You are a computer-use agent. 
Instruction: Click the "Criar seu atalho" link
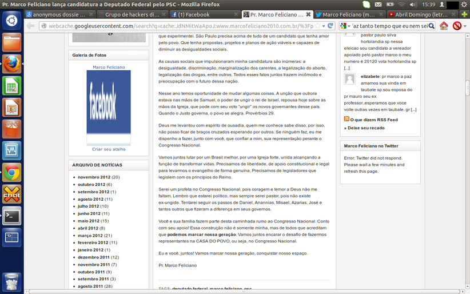coord(109,149)
